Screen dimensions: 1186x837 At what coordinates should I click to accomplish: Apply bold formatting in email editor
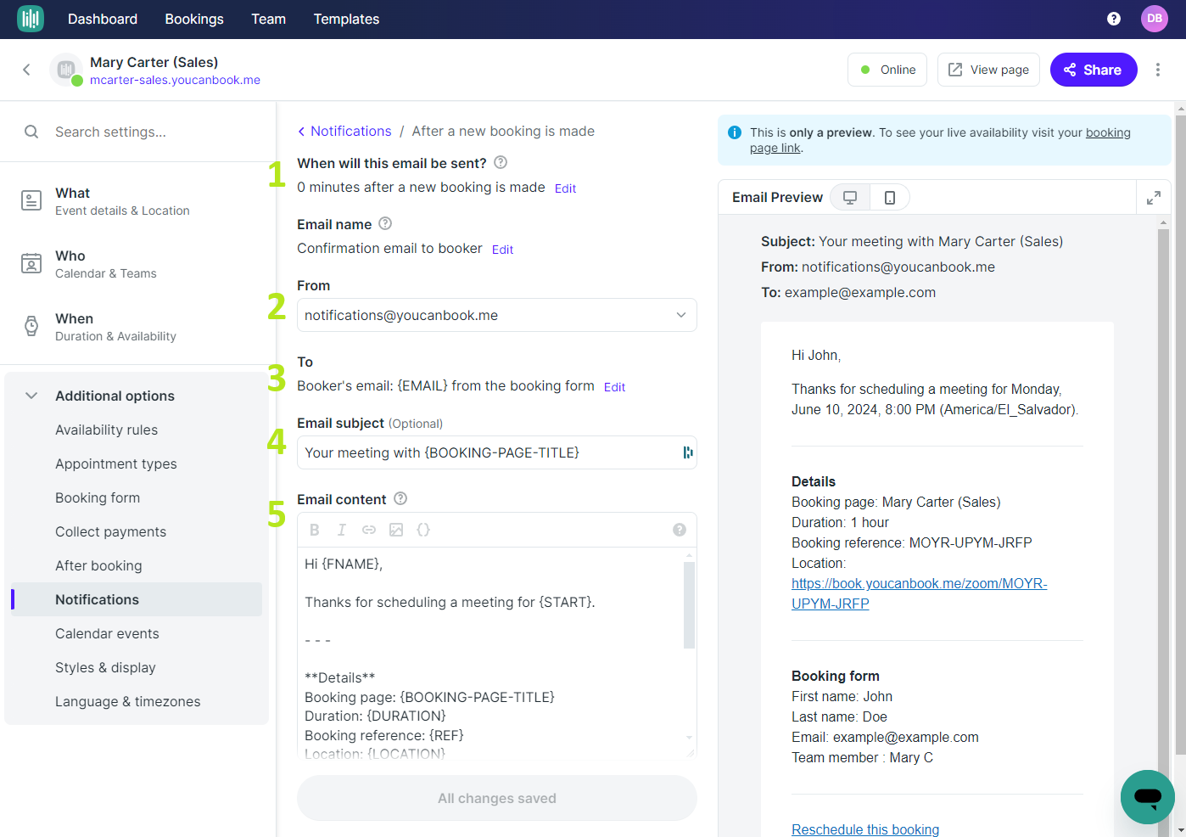[x=315, y=530]
